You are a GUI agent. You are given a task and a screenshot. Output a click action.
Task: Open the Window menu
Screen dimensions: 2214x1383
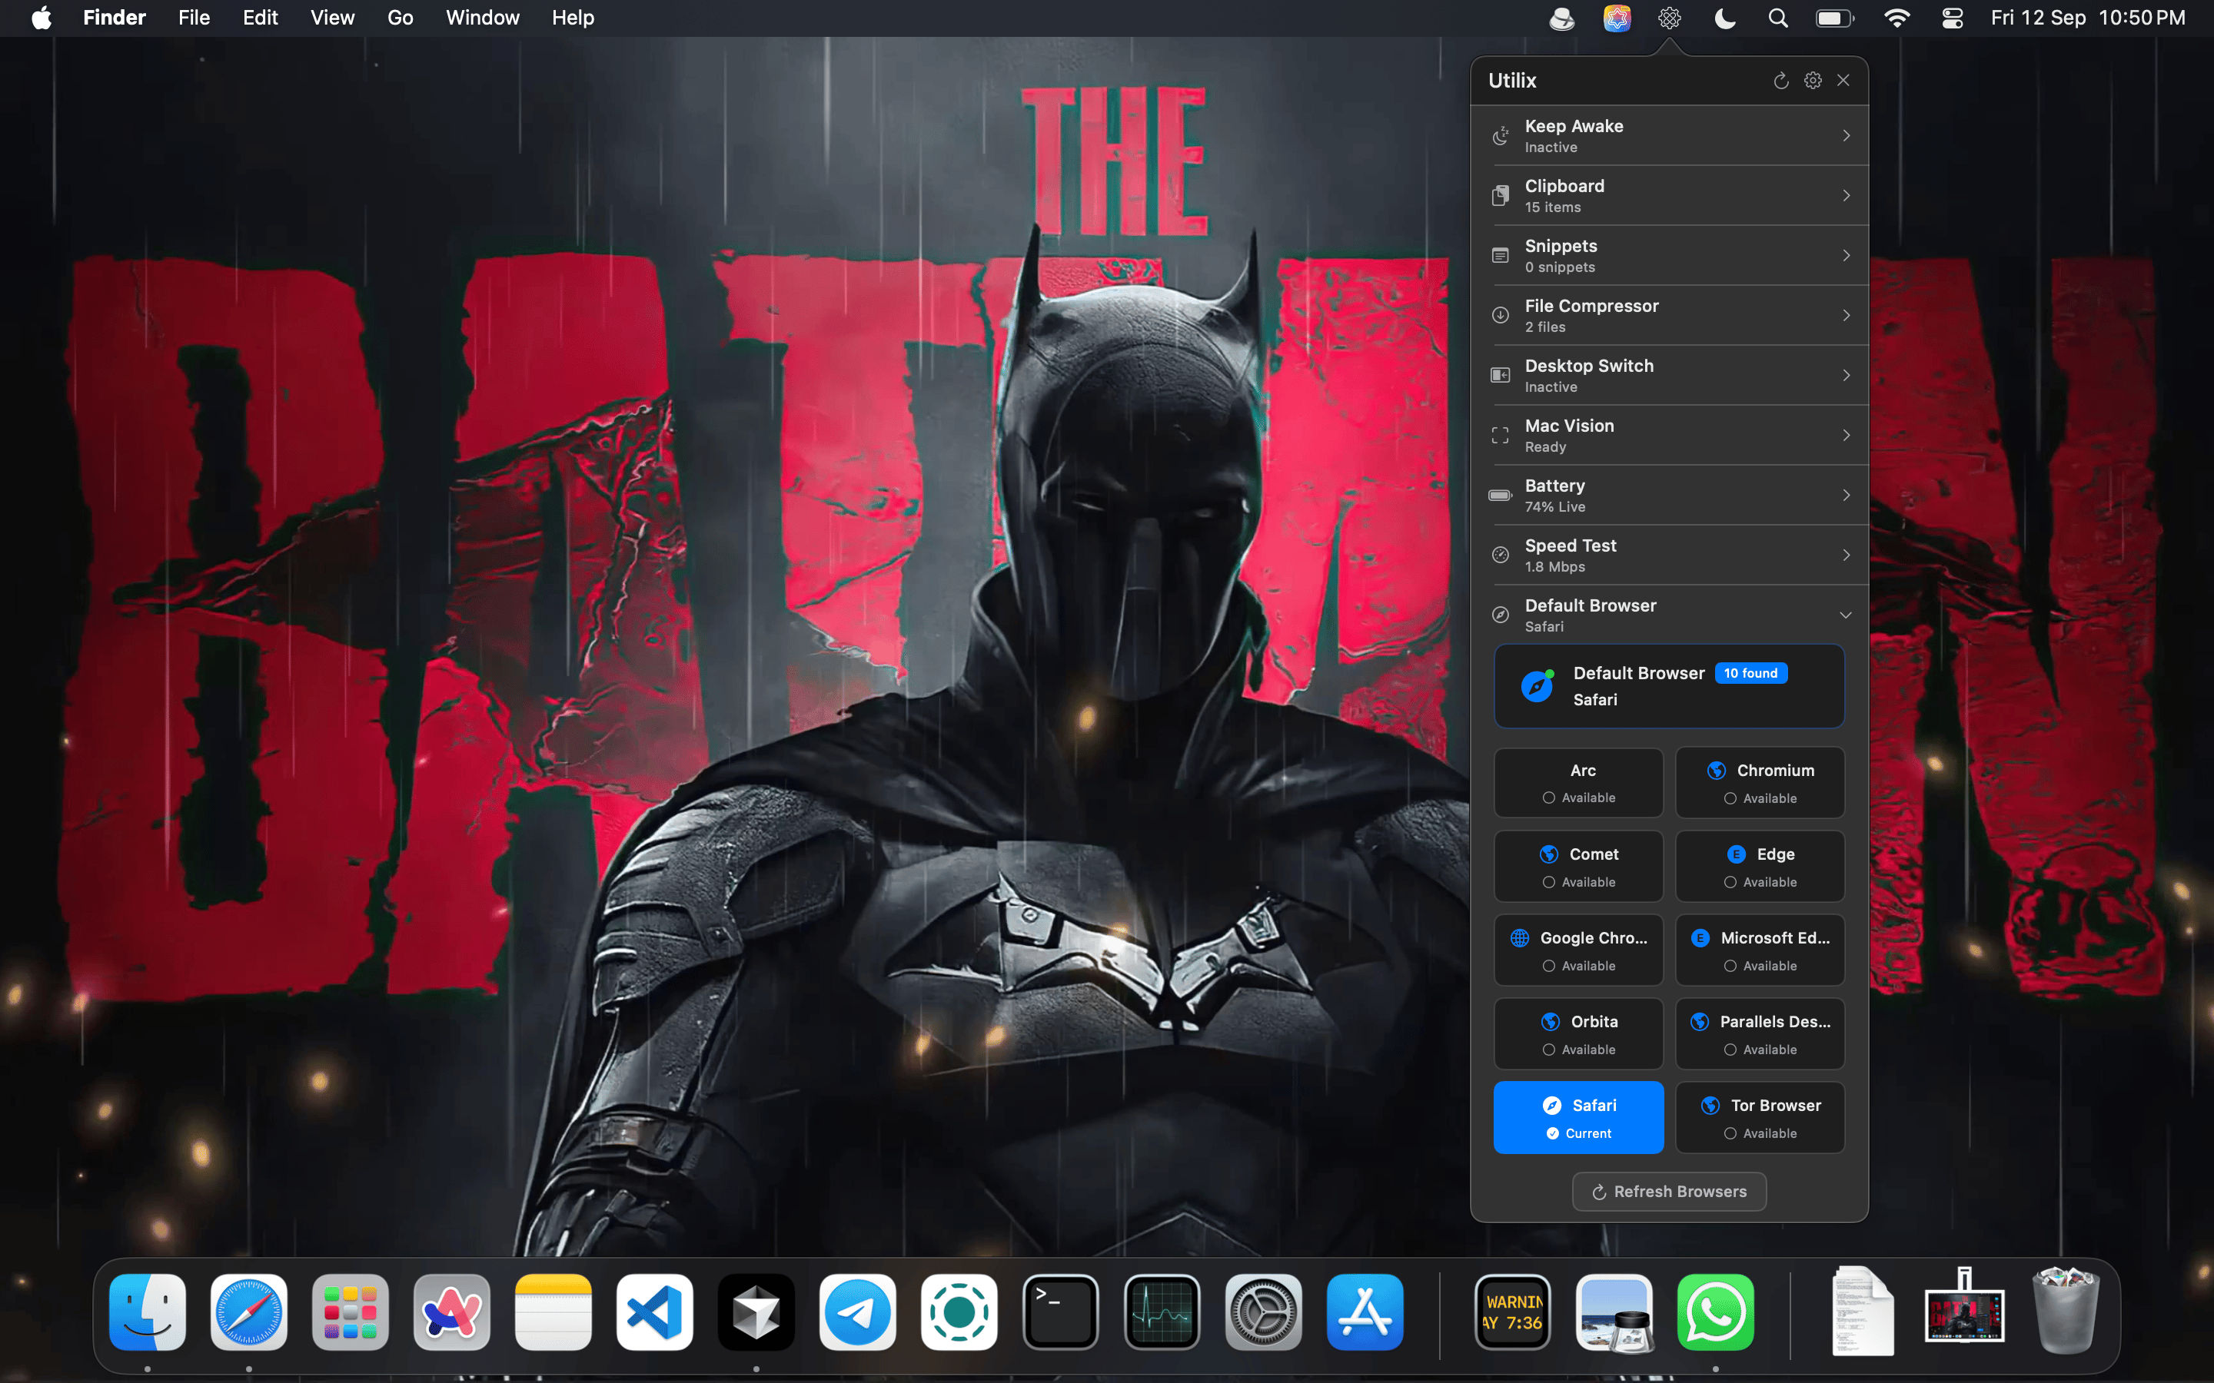[482, 18]
